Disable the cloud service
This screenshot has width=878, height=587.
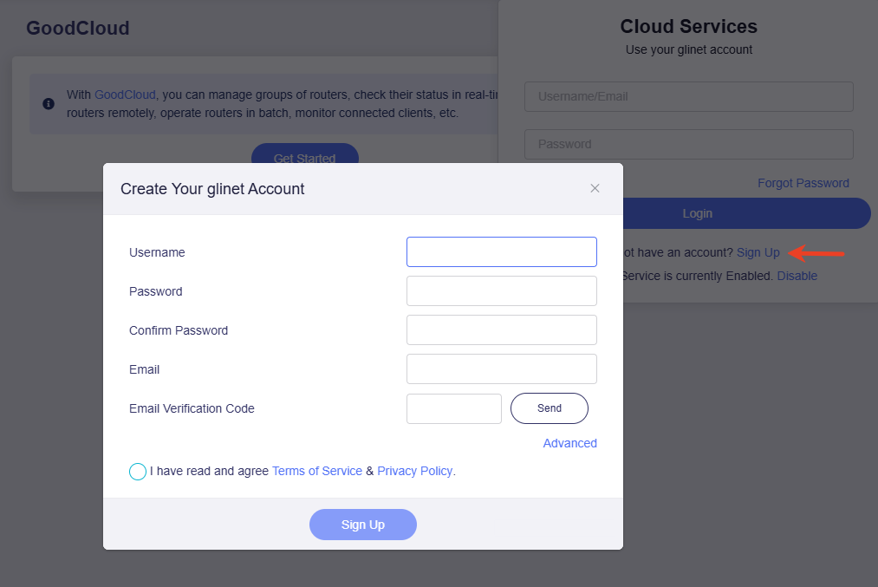pos(797,276)
